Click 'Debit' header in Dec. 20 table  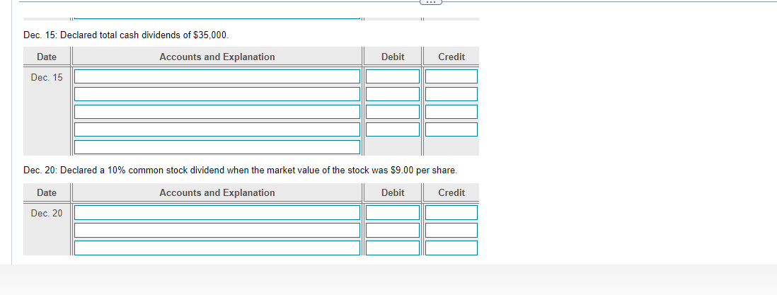pos(393,193)
